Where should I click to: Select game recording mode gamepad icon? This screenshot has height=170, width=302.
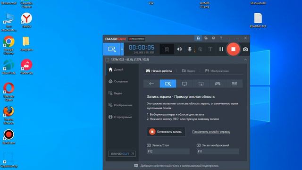point(218,84)
